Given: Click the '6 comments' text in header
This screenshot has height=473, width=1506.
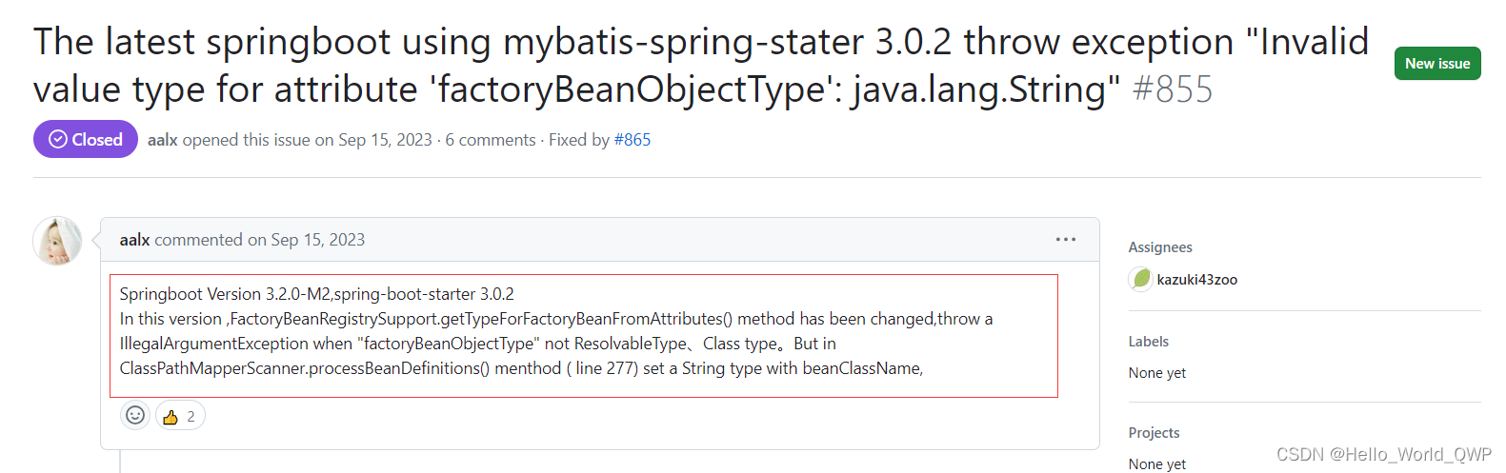Looking at the screenshot, I should pyautogui.click(x=491, y=140).
